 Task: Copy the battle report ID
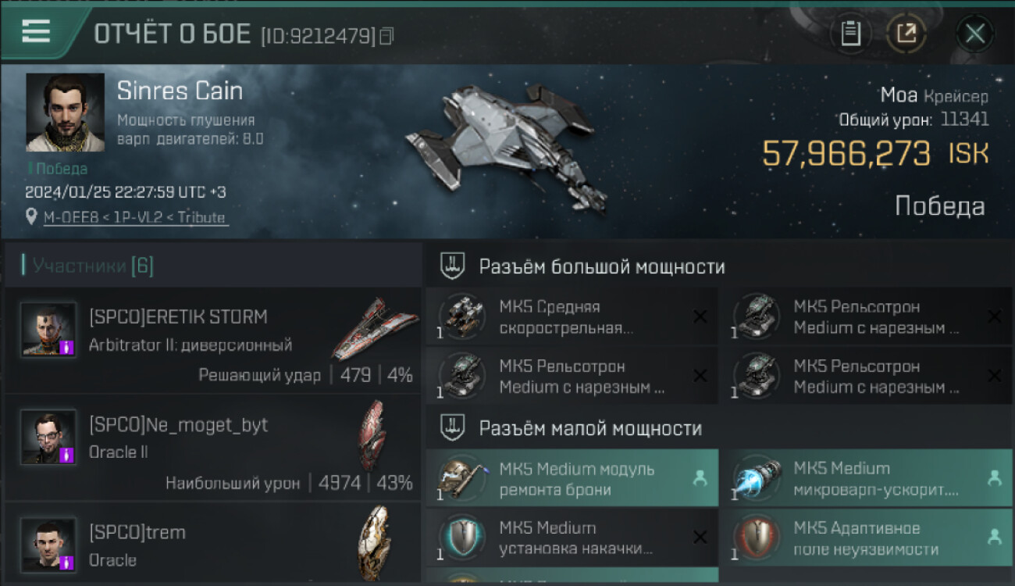coord(386,36)
